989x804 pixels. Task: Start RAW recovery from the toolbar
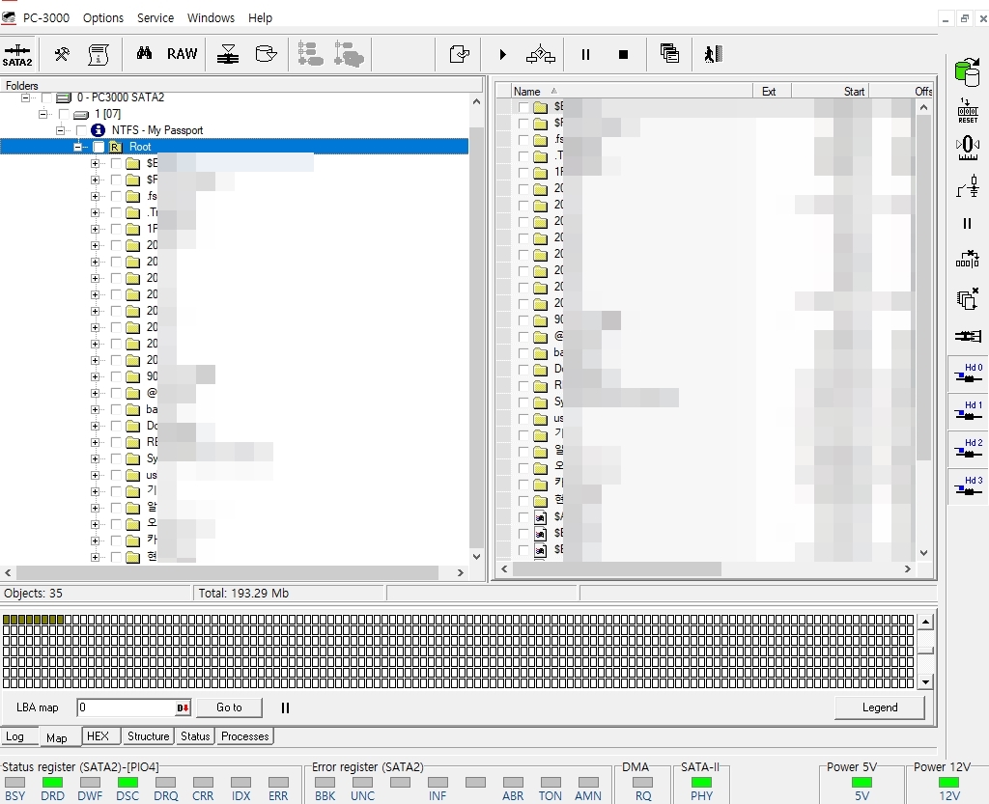click(182, 54)
